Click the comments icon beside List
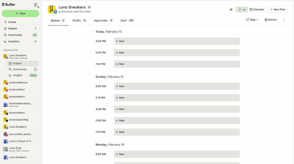 click(231, 10)
